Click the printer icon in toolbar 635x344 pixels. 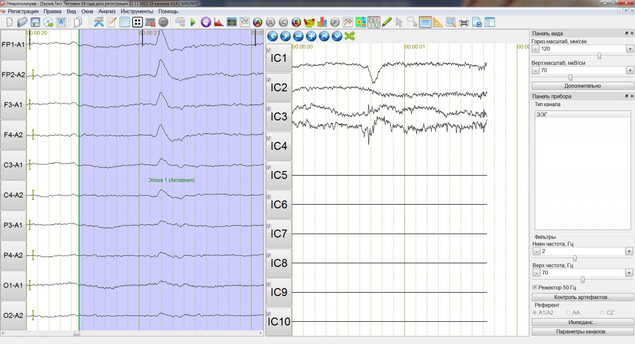[x=464, y=22]
